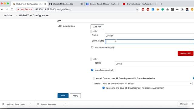
Task: Click the Apply button
Action: (75, 96)
